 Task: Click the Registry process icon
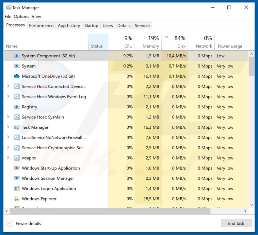tap(17, 107)
